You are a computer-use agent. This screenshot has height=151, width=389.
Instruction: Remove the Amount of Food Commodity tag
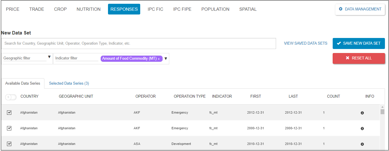pyautogui.click(x=159, y=59)
